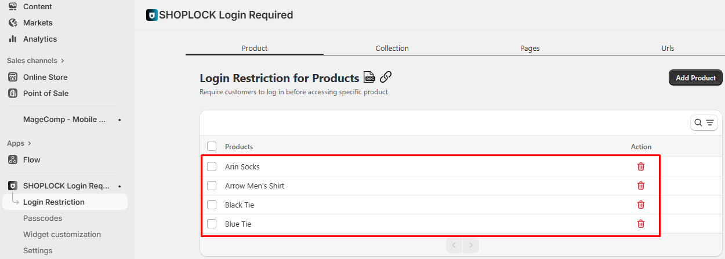
Task: Click trash icon for Arrow Men's Shirt
Action: pyautogui.click(x=641, y=186)
